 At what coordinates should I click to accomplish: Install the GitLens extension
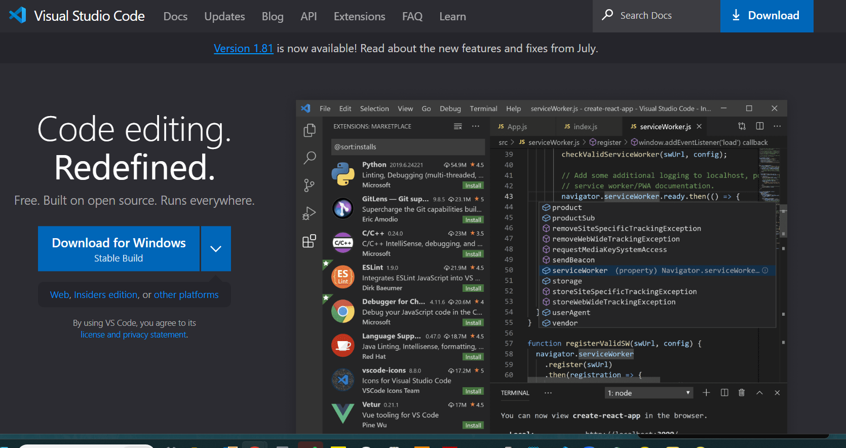tap(473, 220)
